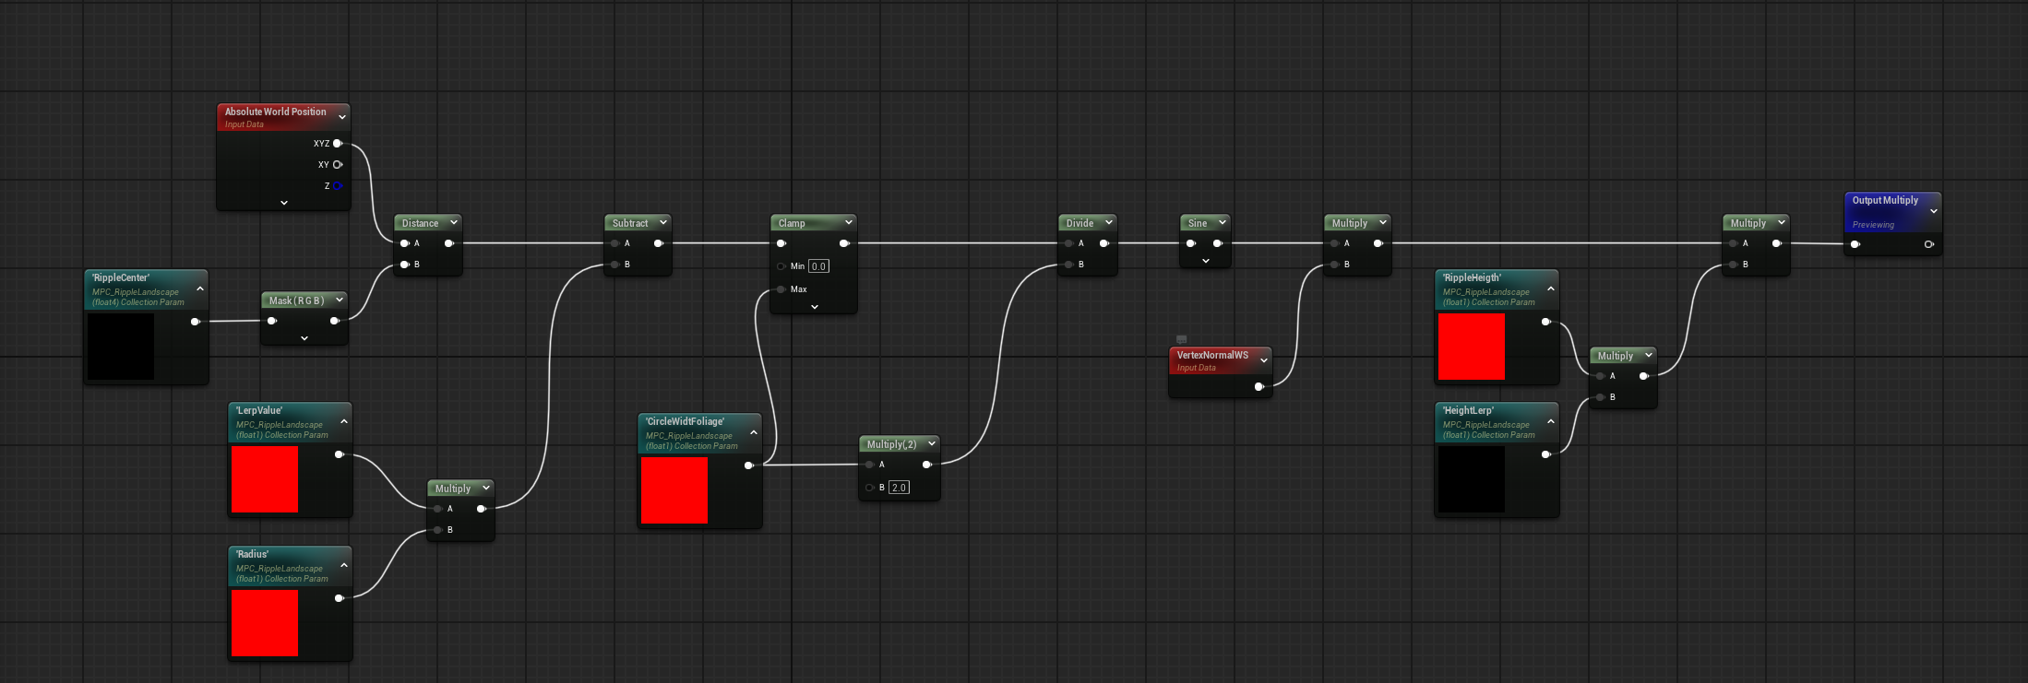Click the VertexNormalWS output pin
This screenshot has height=683, width=2028.
coord(1259,387)
